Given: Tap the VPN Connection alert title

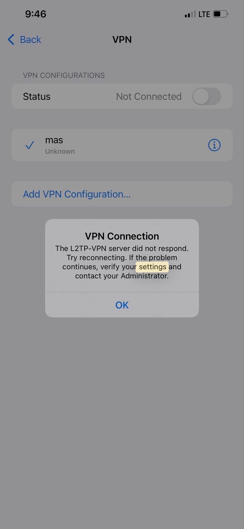Looking at the screenshot, I should (x=122, y=236).
